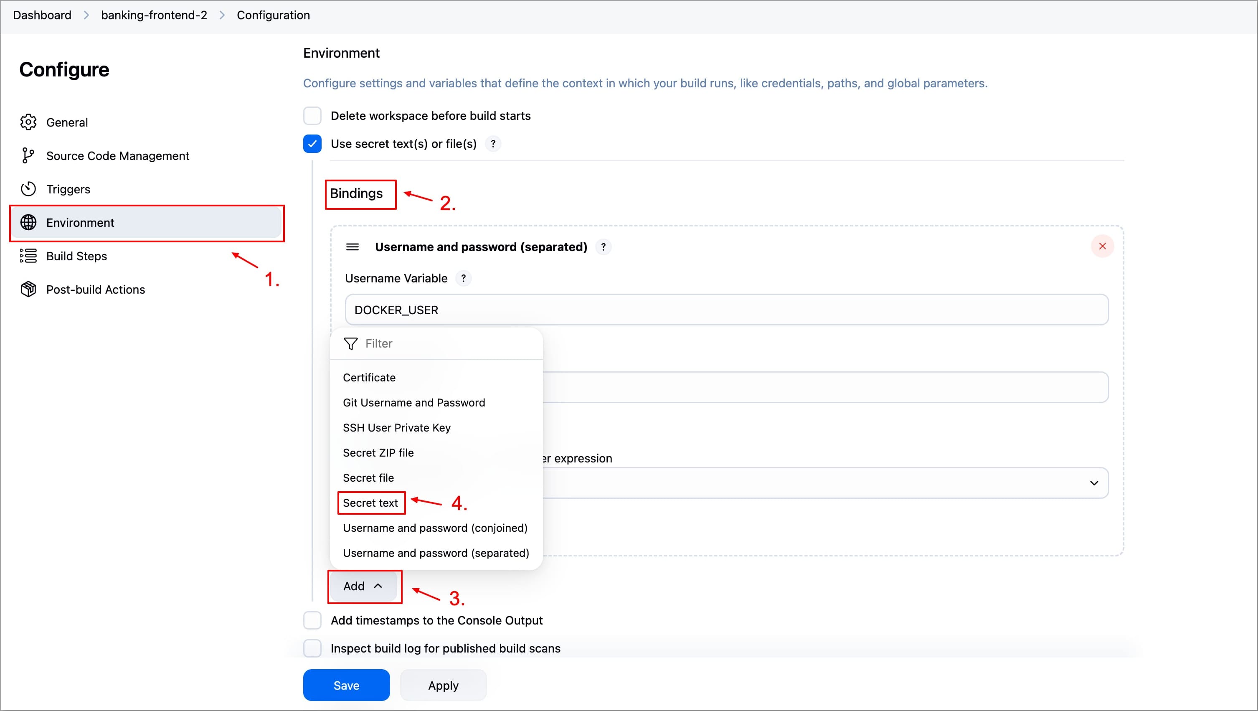Click the Source Code Management branch icon
The width and height of the screenshot is (1258, 711).
[28, 156]
